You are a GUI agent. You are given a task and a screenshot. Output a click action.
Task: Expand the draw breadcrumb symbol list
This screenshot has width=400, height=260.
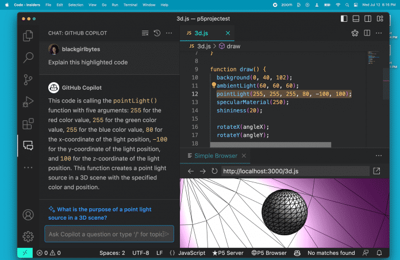[233, 46]
